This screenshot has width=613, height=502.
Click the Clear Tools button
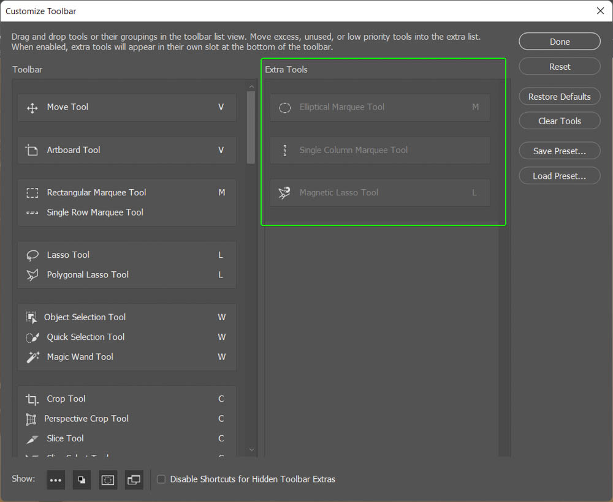560,121
